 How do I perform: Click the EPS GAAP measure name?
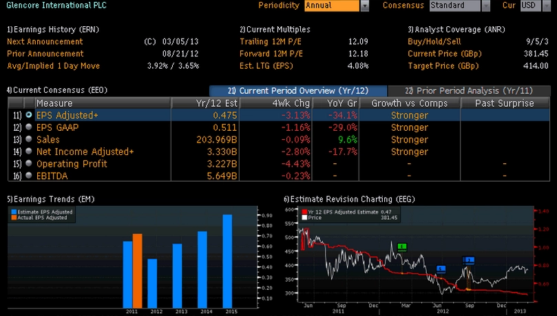point(58,127)
